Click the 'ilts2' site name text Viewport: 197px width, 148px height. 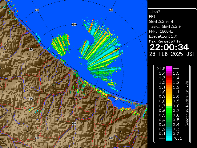(155, 12)
